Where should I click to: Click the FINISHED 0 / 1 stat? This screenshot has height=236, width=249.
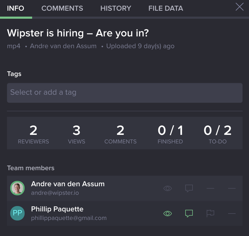coord(170,133)
